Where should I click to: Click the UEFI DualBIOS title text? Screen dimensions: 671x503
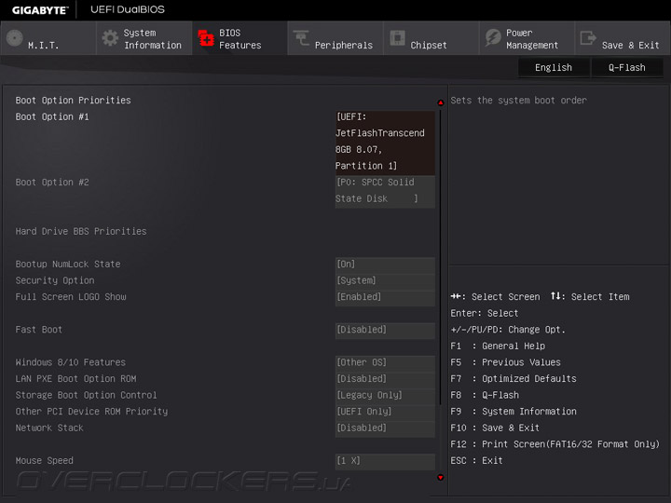coord(128,9)
